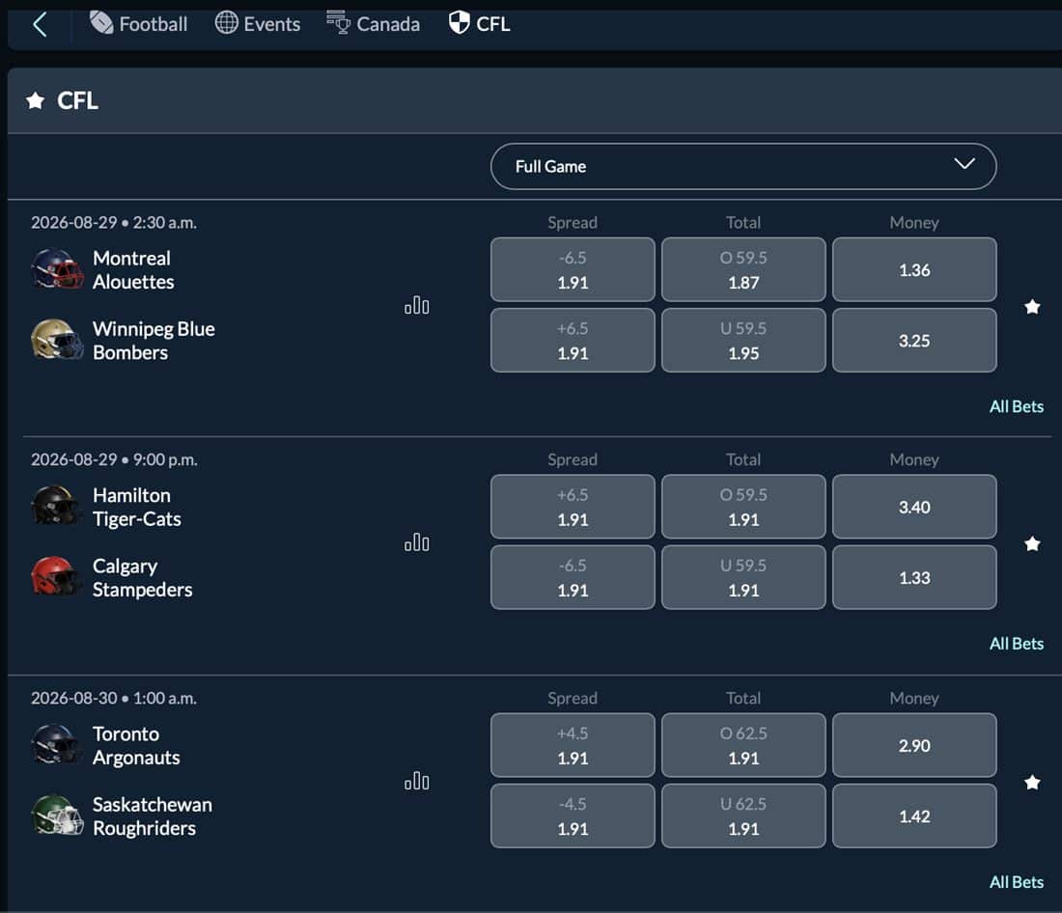Bet Toronto Argonauts spread +4.5
The width and height of the screenshot is (1062, 913).
pyautogui.click(x=573, y=745)
